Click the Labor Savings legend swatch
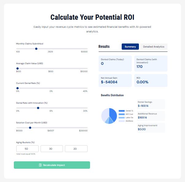Screen dimensions: 185x182 [121, 118]
